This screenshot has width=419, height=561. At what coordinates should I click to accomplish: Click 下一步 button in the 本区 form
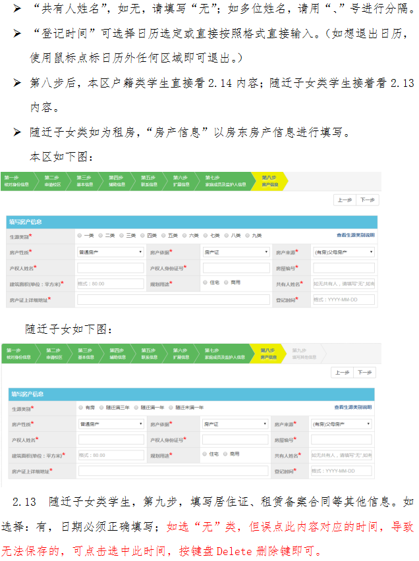coord(368,200)
